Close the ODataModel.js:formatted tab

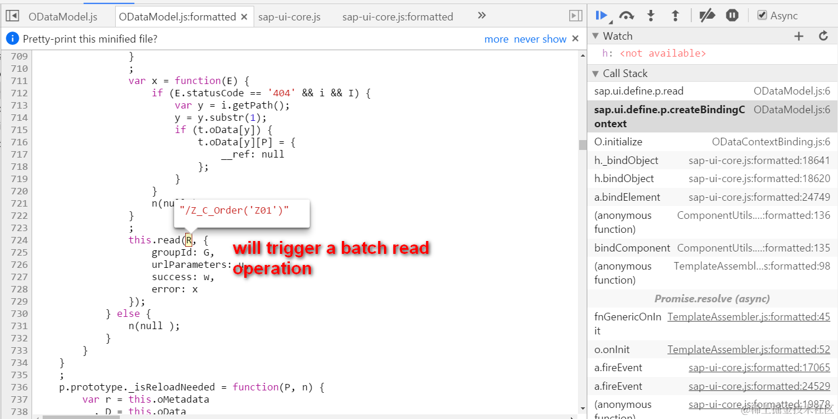pyautogui.click(x=244, y=17)
